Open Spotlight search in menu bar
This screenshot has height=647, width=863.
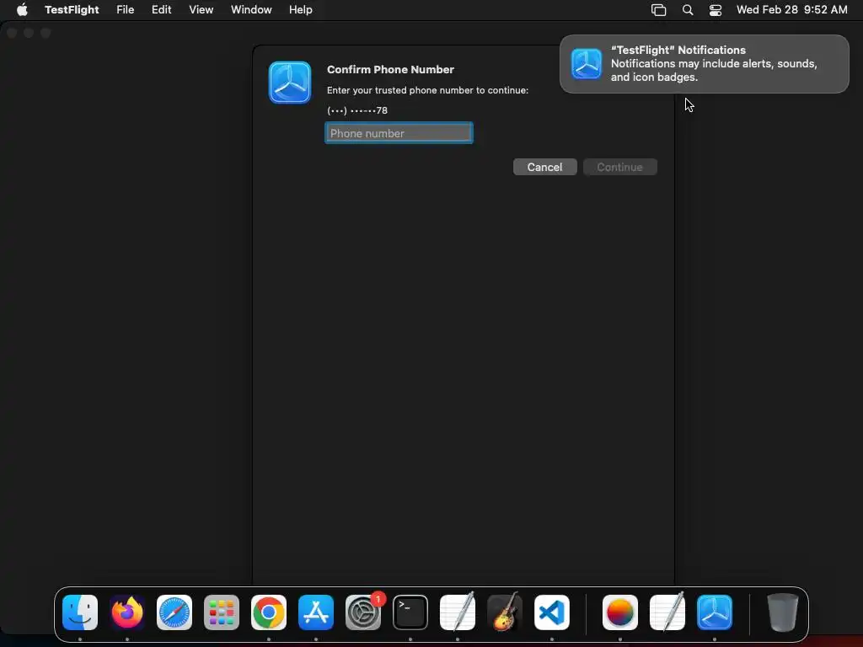[688, 9]
